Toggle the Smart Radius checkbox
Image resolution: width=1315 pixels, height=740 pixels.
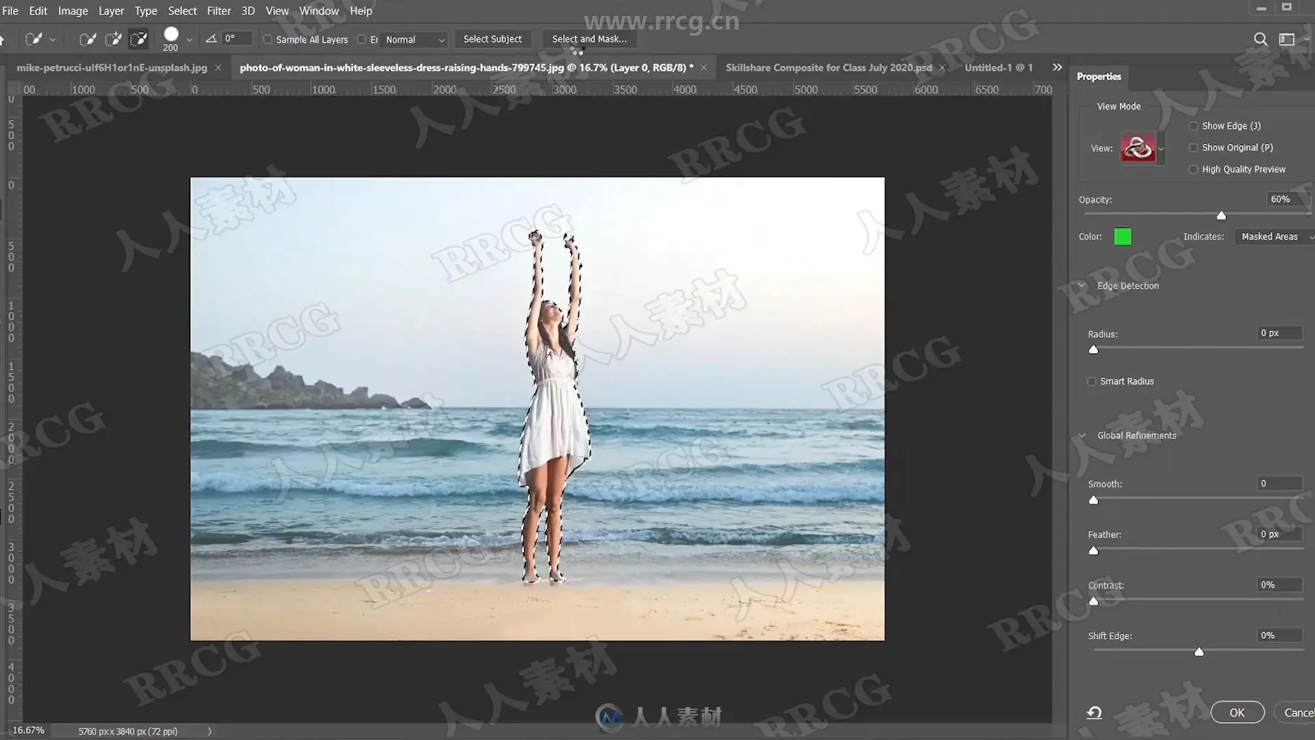coord(1092,382)
